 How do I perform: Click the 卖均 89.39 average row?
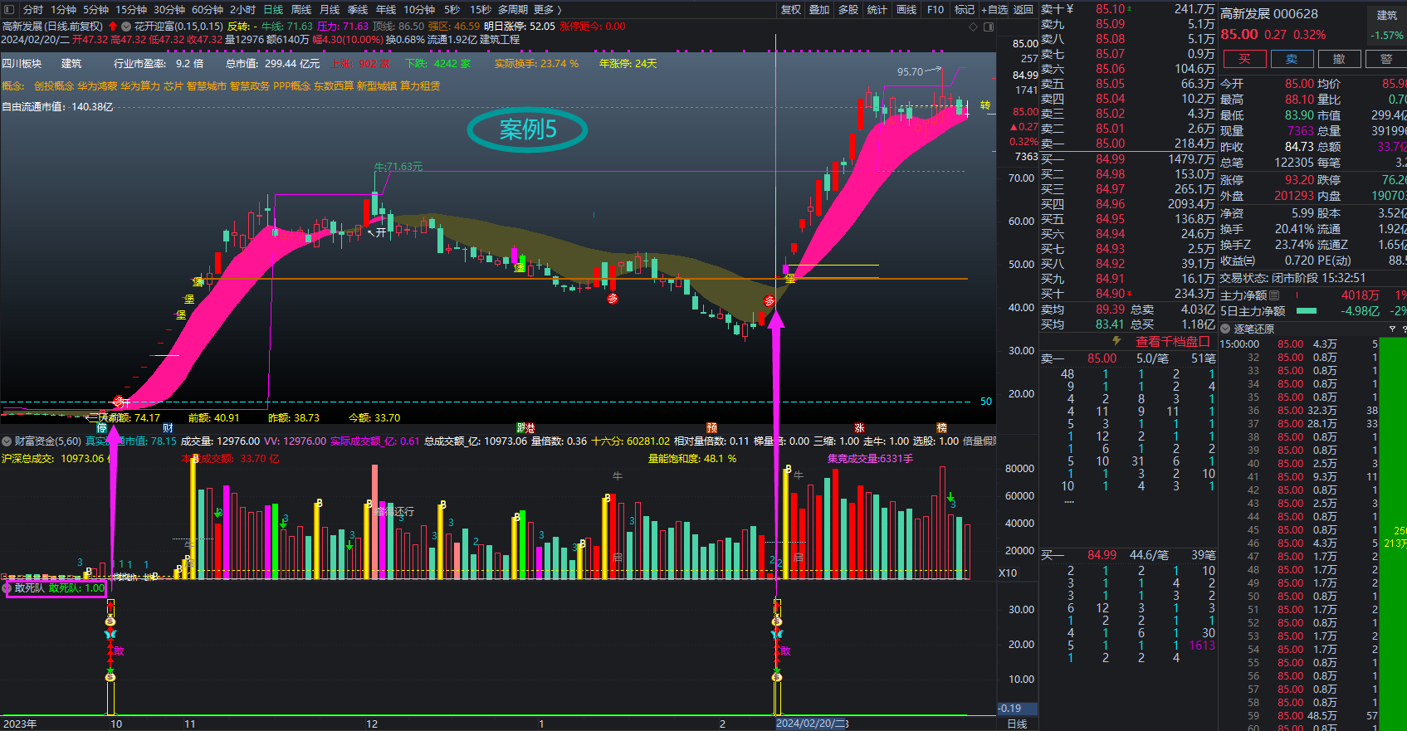point(1127,309)
